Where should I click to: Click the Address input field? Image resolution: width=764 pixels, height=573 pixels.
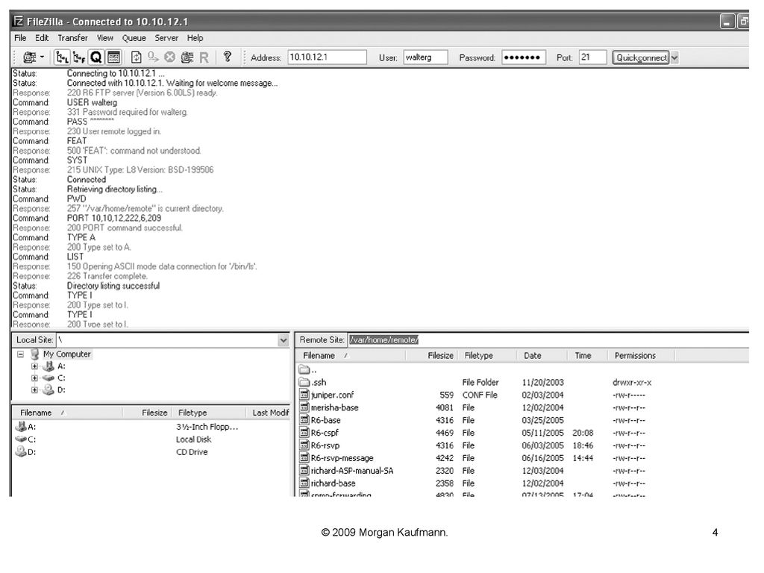[x=327, y=57]
